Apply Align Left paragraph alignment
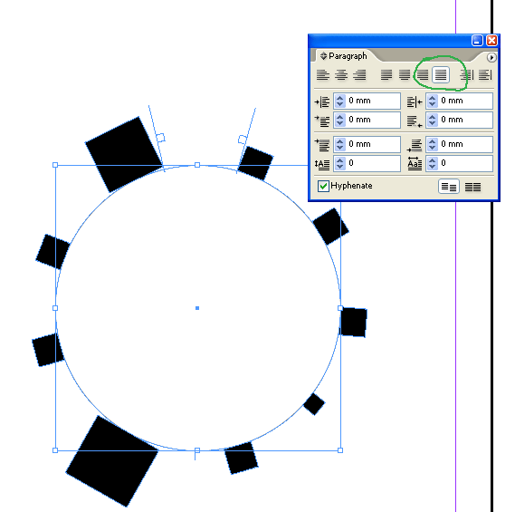 pos(323,75)
